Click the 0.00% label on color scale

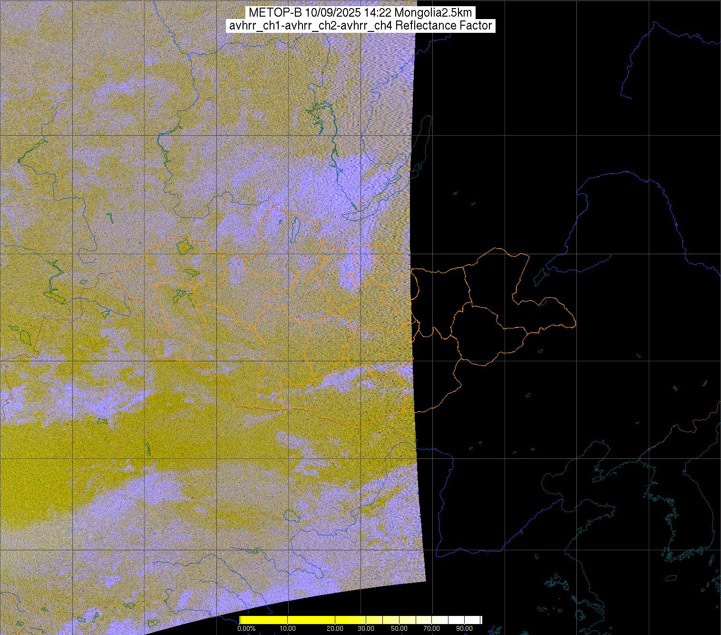[246, 629]
